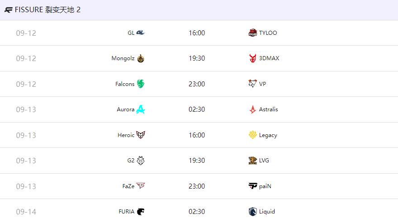Click the VP team name
The width and height of the screenshot is (398, 223).
pyautogui.click(x=262, y=84)
